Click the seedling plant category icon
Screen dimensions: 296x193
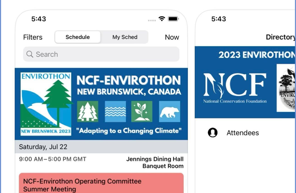[142, 111]
